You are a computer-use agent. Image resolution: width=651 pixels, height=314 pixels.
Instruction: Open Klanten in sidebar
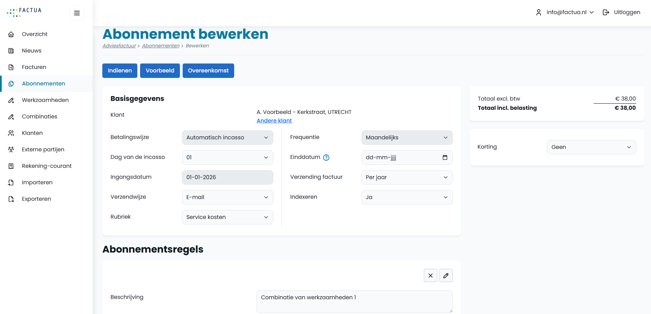(46, 133)
